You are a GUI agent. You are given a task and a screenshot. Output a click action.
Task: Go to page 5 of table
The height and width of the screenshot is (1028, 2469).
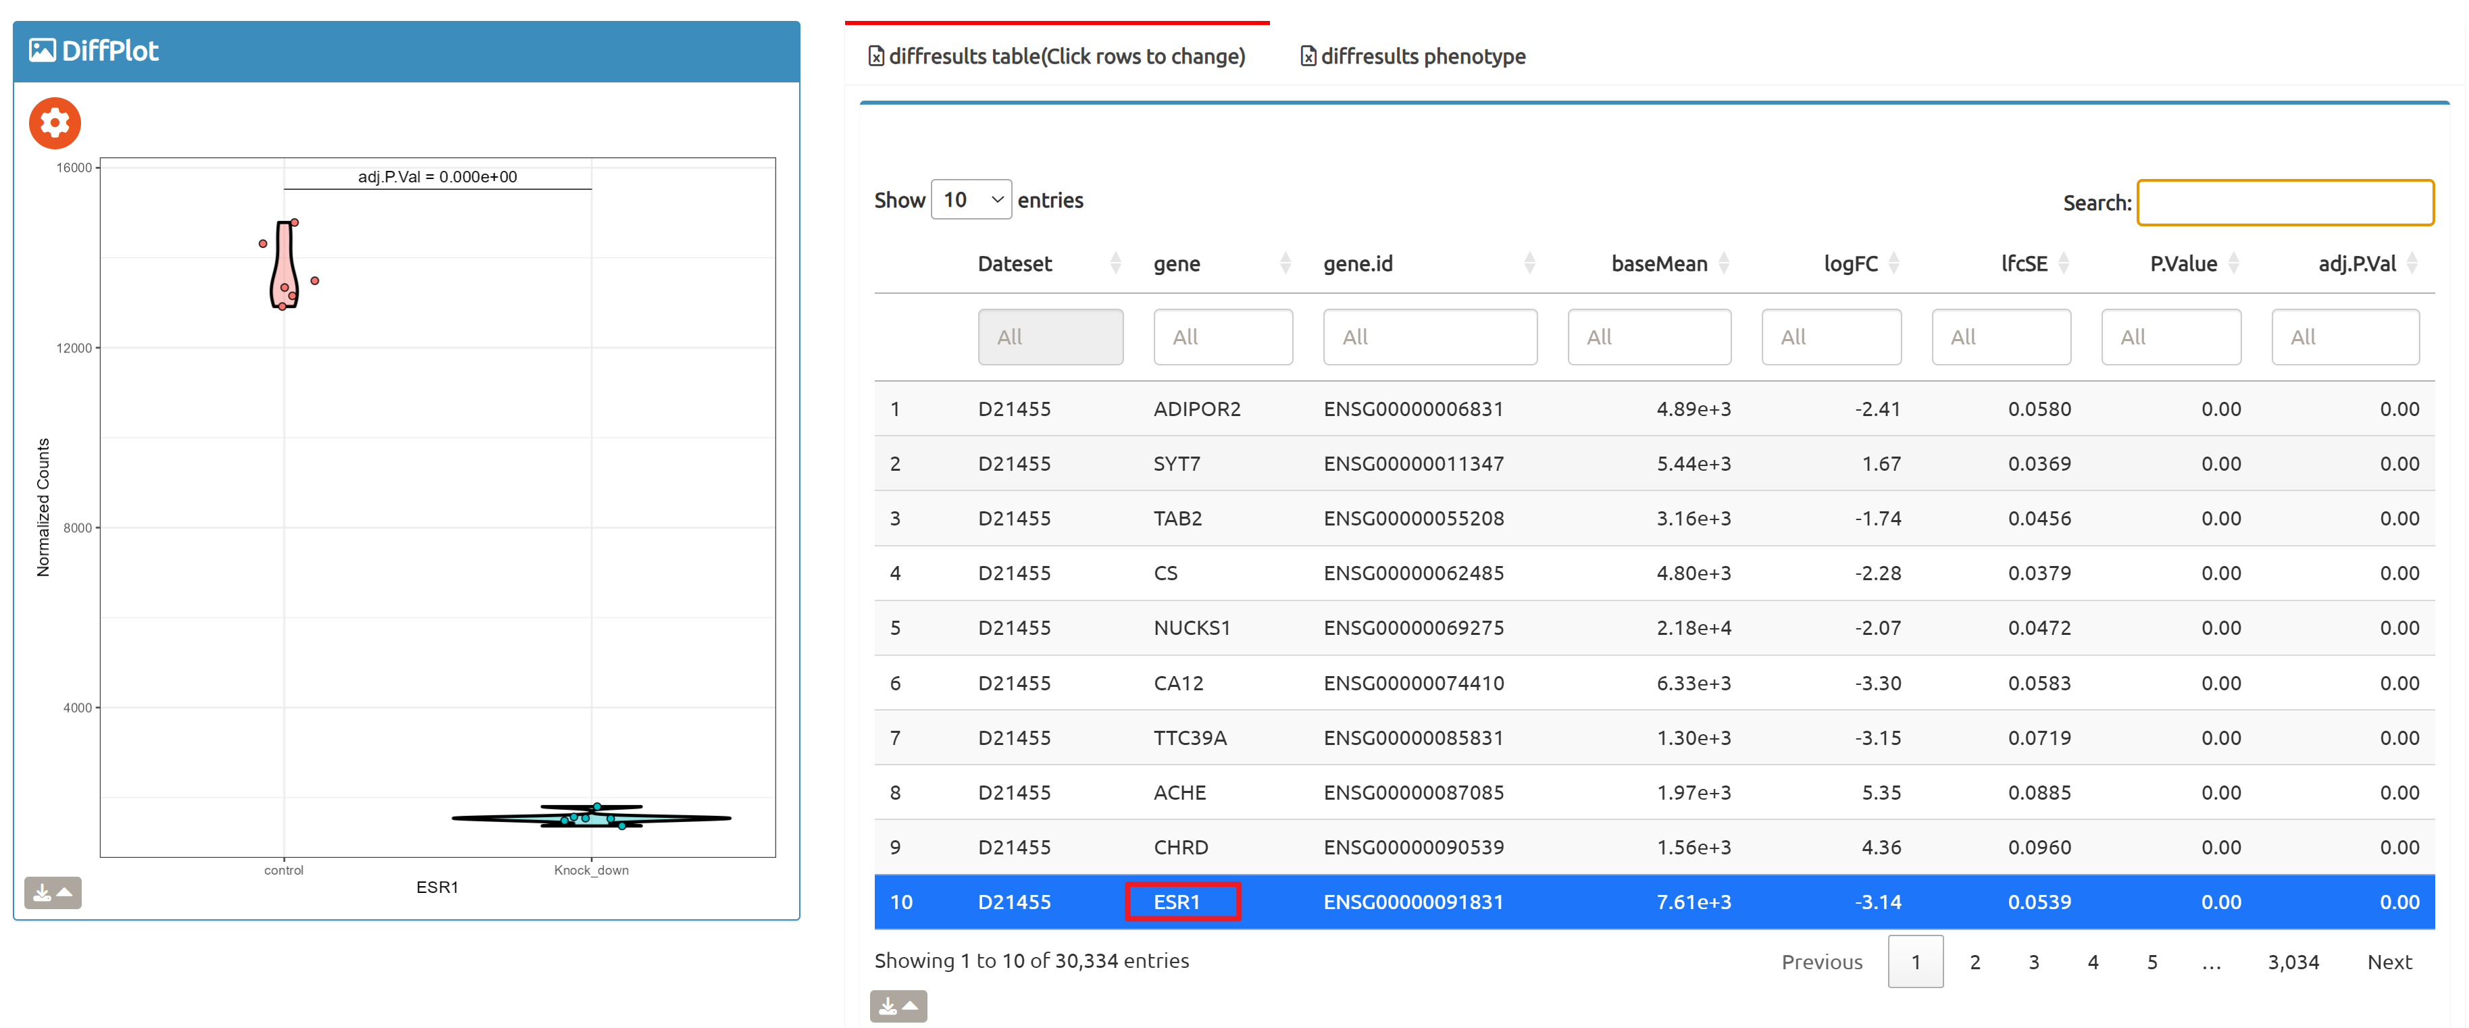tap(2152, 962)
